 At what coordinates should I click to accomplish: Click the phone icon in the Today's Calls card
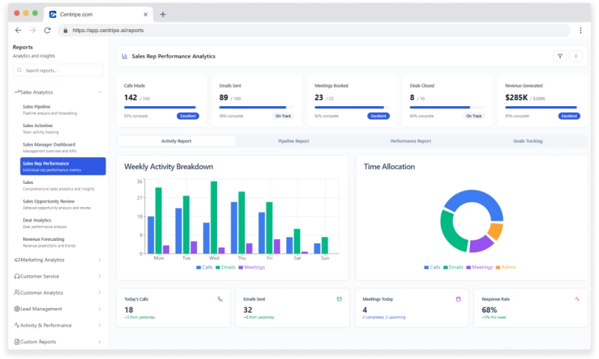click(x=220, y=299)
